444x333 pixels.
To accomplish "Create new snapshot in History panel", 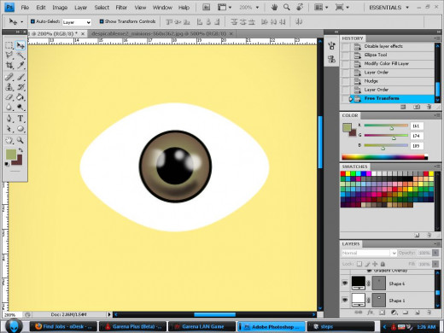I will pyautogui.click(x=417, y=107).
